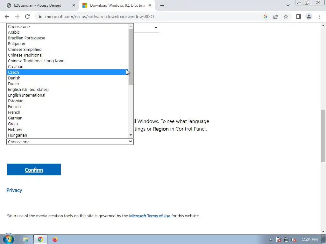This screenshot has width=326, height=244.
Task: Select Chinese Traditional Hong Kong
Action: pos(67,61)
